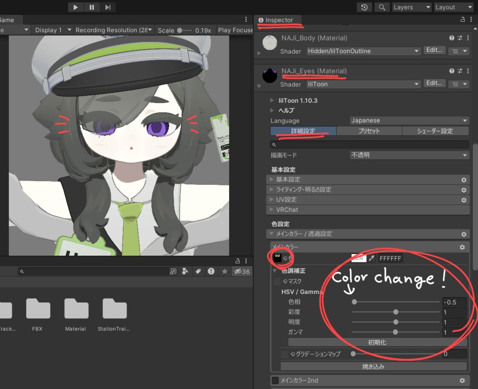Viewport: 478px width, 389px height.
Task: Open the Hidden/lilToonOutline shader dropdown
Action: click(x=363, y=51)
